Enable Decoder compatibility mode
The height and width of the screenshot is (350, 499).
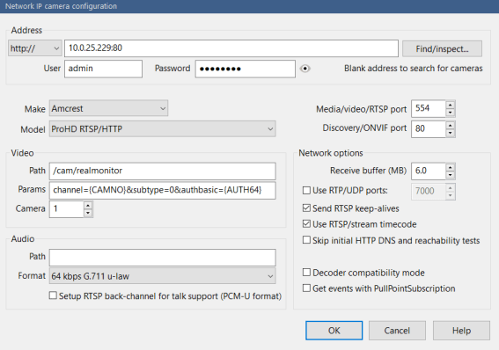pos(306,273)
